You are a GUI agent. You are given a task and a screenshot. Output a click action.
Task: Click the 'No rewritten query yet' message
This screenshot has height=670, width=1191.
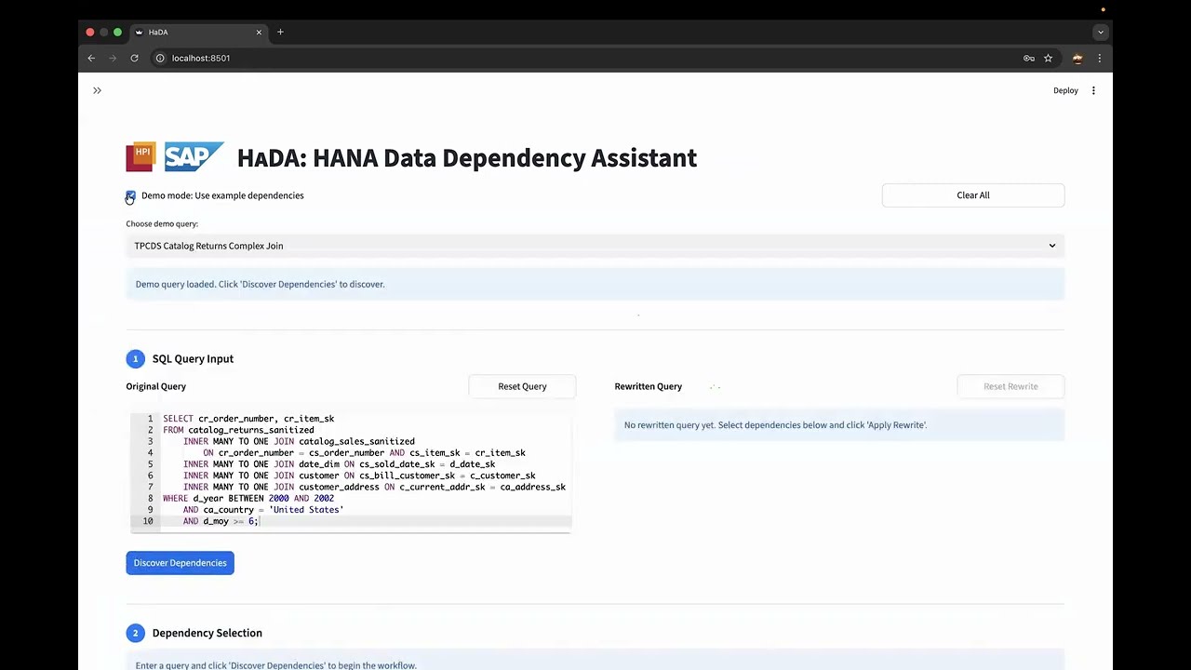pos(838,425)
